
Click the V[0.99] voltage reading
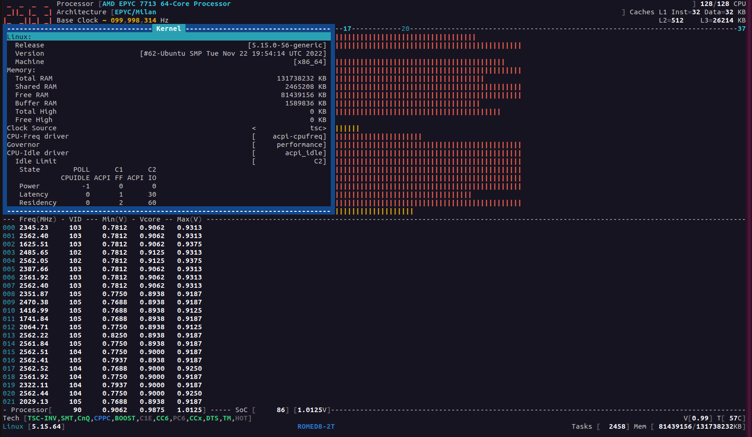point(698,418)
